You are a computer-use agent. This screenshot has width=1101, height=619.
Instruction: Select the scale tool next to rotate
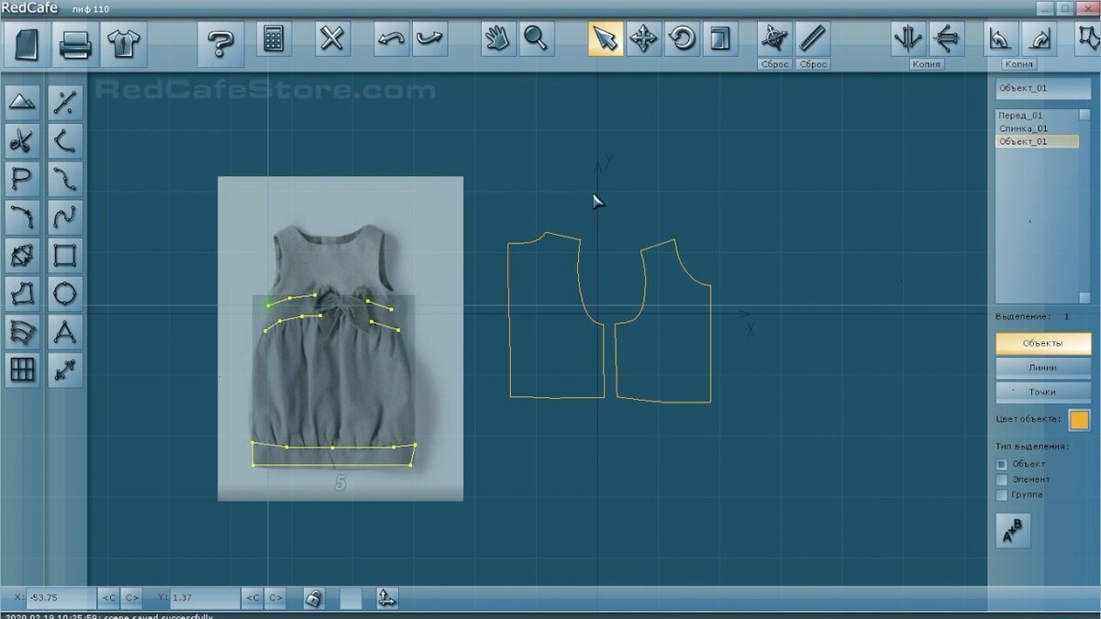718,39
